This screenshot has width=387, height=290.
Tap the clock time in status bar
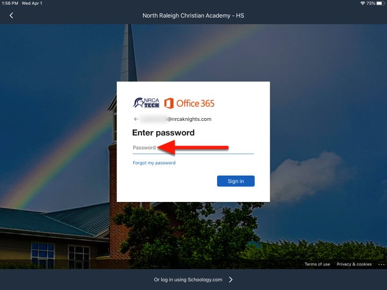pyautogui.click(x=10, y=3)
